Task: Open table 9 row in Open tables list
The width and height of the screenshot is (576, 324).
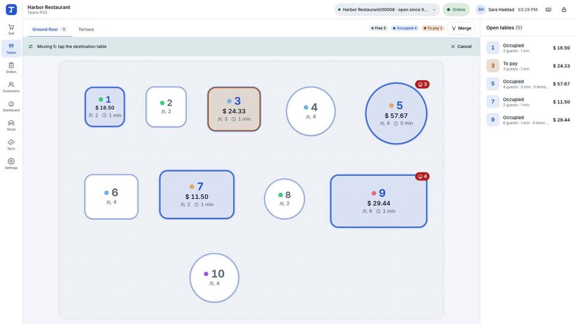Action: [x=528, y=119]
